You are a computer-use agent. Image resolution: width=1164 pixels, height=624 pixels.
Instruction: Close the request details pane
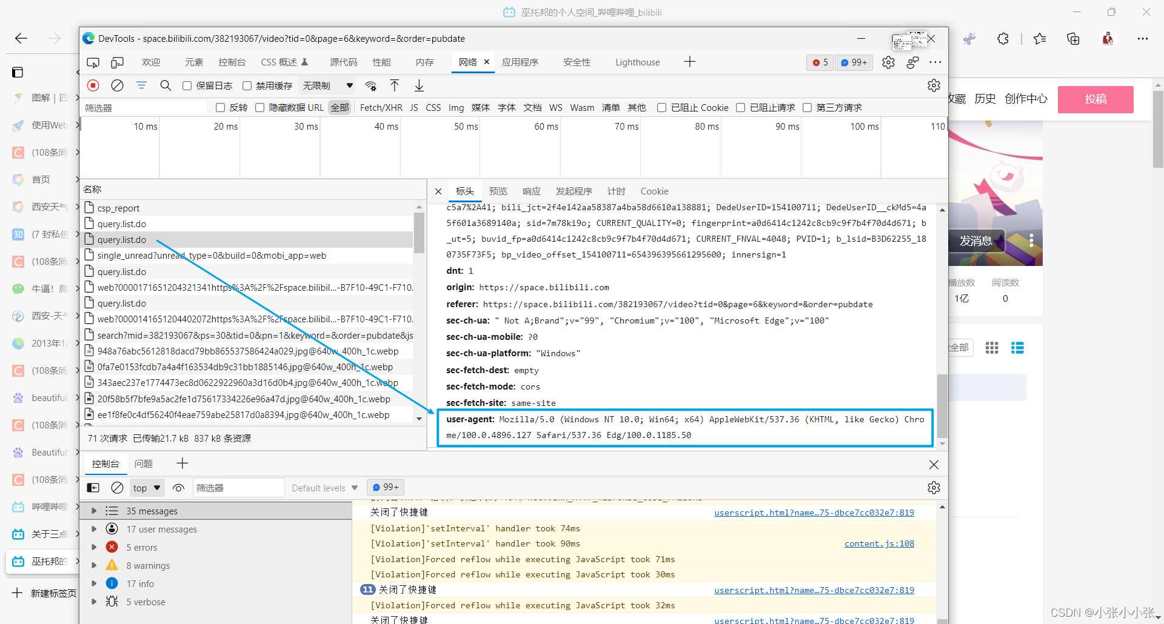tap(438, 191)
